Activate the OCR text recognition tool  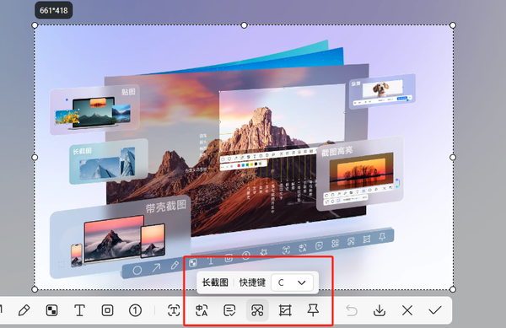pos(174,310)
